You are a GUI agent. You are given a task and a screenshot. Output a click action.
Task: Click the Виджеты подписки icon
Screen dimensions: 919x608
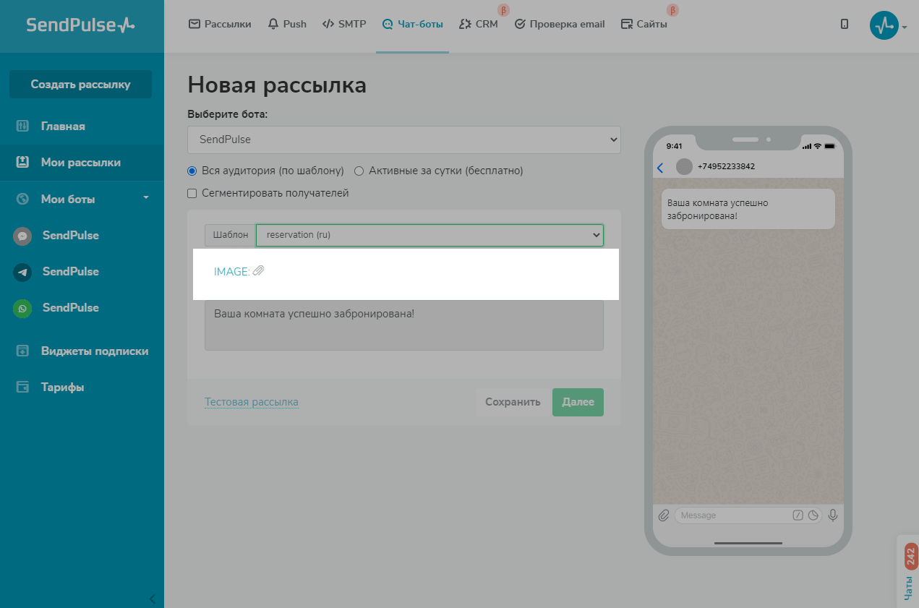coord(22,351)
